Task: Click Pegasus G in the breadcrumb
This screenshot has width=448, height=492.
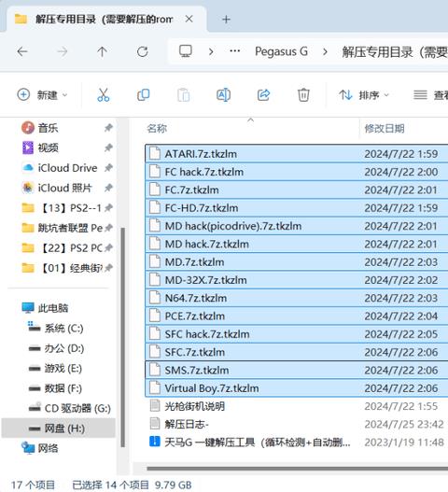Action: pyautogui.click(x=282, y=51)
